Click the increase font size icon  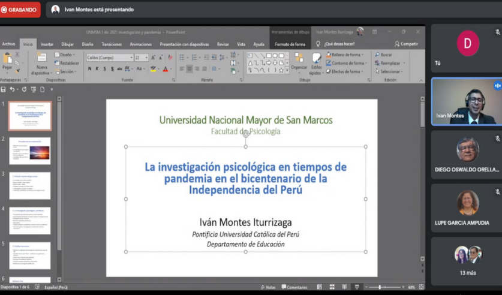click(x=153, y=58)
